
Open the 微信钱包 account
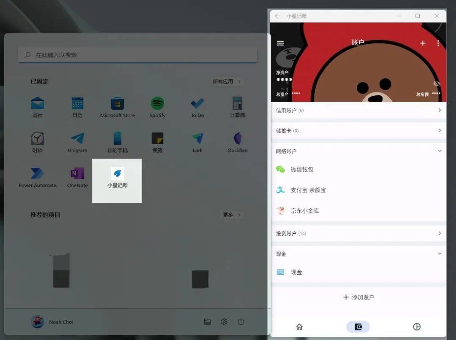tap(358, 170)
